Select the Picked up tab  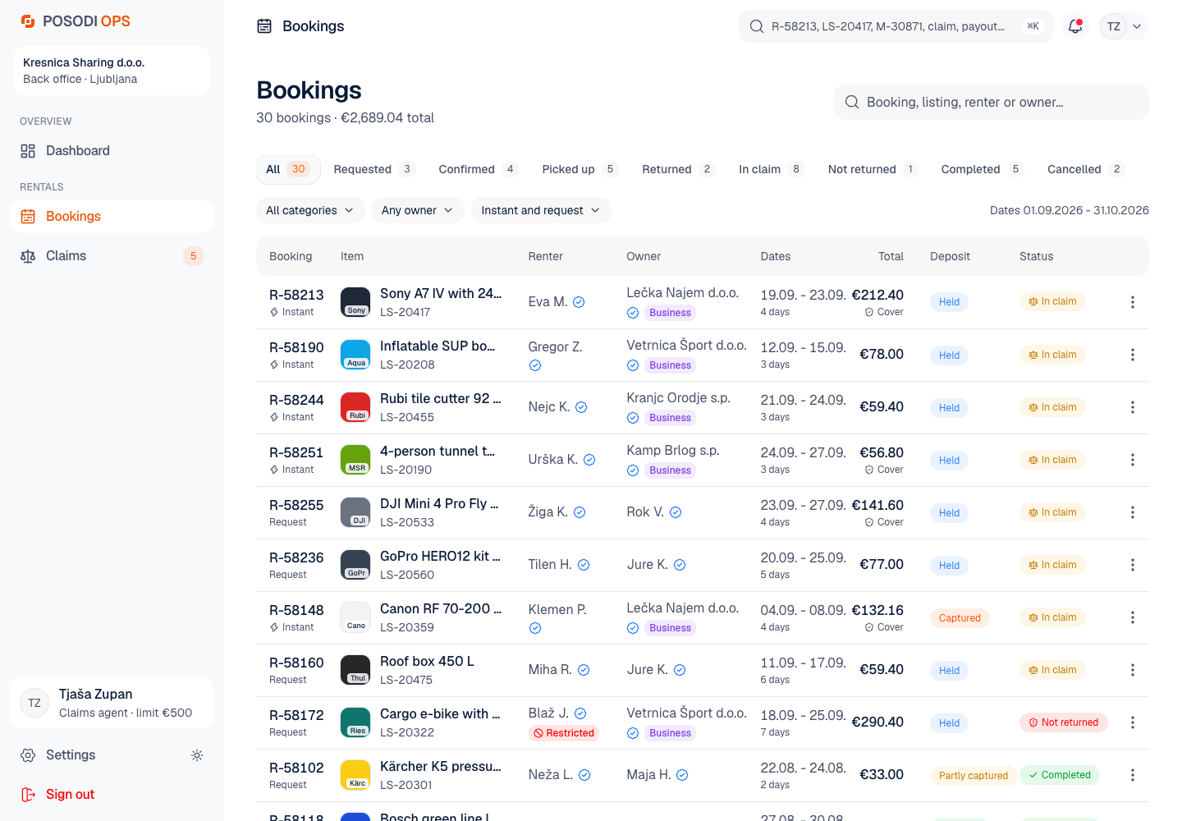tap(580, 169)
